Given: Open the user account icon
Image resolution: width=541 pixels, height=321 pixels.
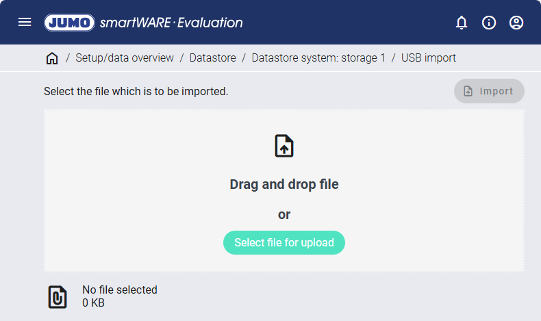Looking at the screenshot, I should [x=516, y=23].
